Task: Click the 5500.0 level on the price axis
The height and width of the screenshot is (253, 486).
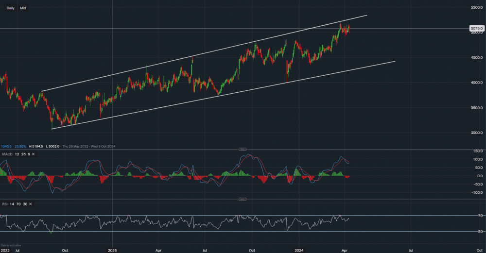Action: [x=476, y=7]
